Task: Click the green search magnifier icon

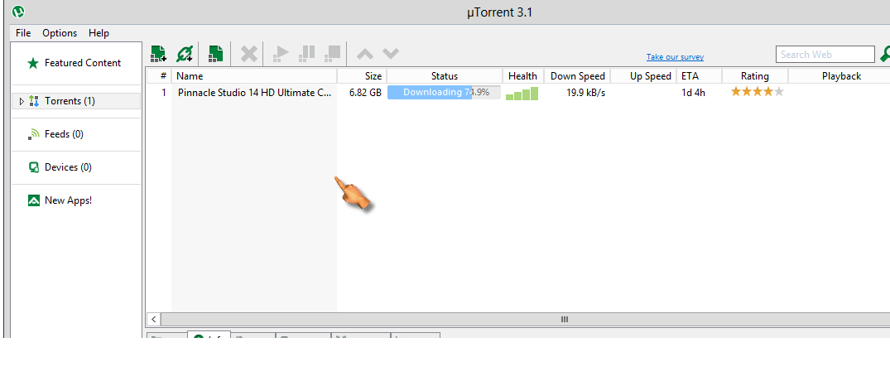Action: 885,55
